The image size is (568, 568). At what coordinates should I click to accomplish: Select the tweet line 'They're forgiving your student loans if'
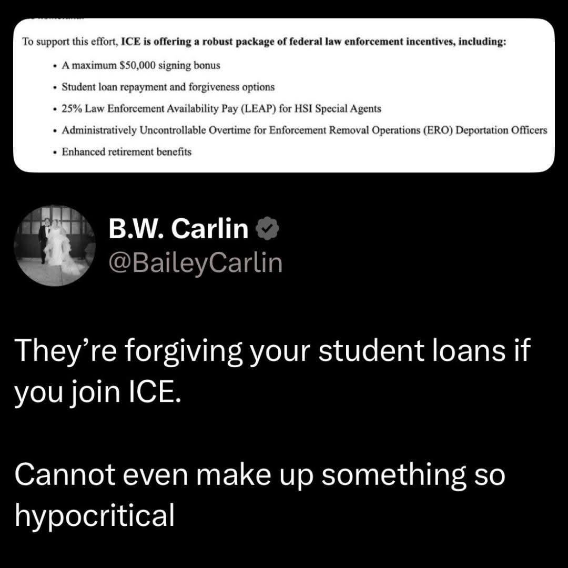pos(272,351)
